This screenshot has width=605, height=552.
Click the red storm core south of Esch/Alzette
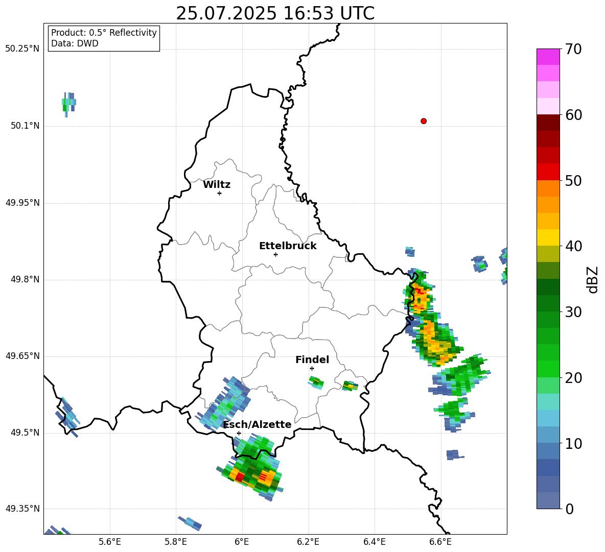(x=239, y=477)
